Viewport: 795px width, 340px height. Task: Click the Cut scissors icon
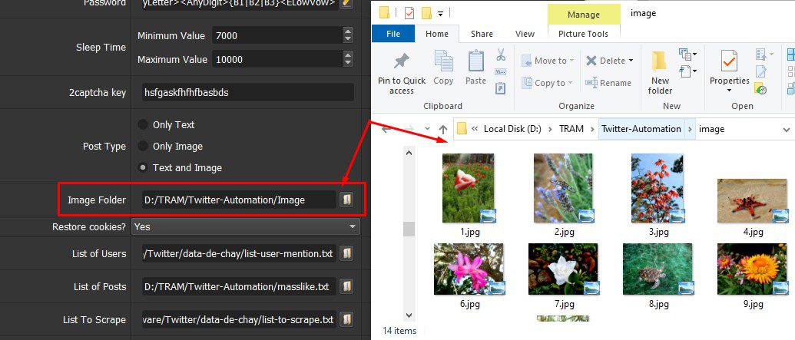pos(501,54)
